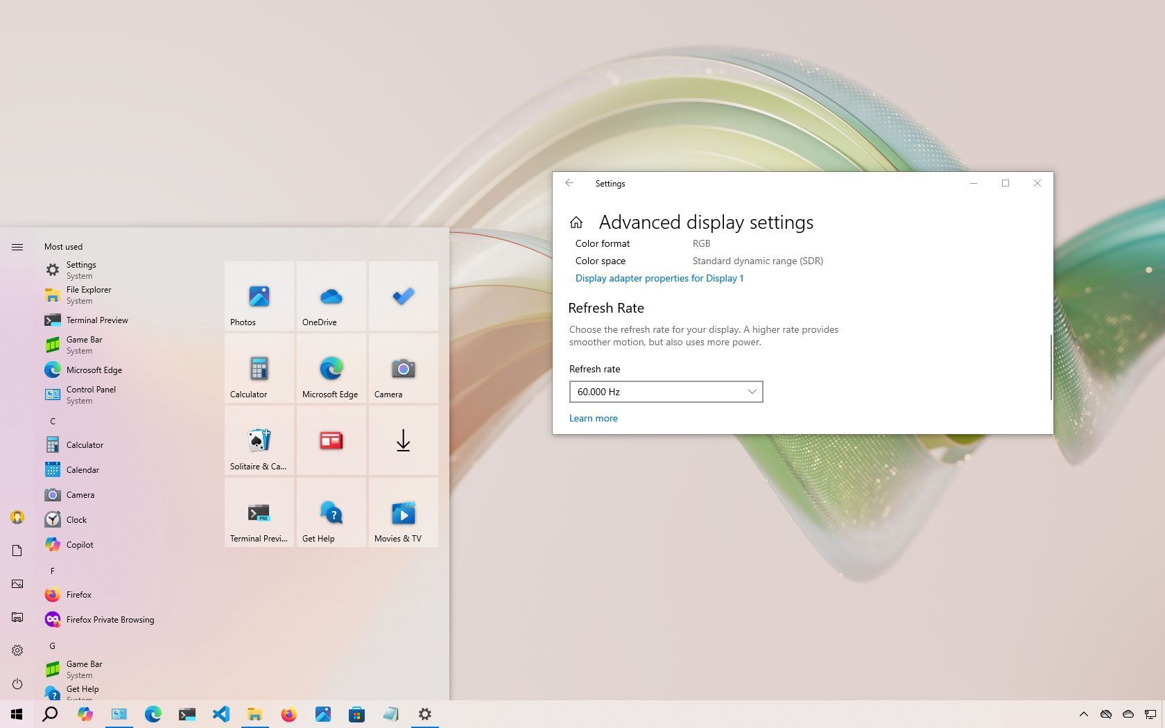The width and height of the screenshot is (1165, 728).
Task: Open the Photos app tile
Action: [259, 297]
